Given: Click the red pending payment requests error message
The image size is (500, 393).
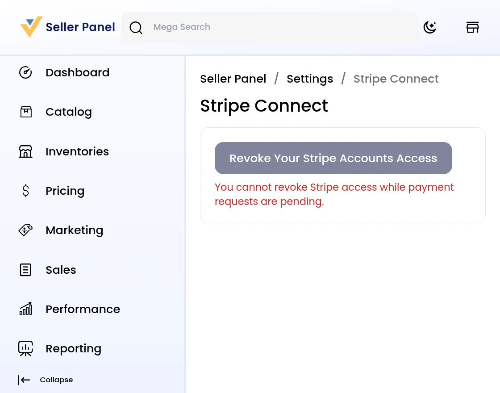Looking at the screenshot, I should [334, 194].
